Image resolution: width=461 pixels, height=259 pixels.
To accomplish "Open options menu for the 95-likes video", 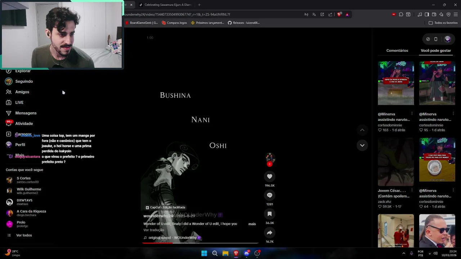I will 453,114.
